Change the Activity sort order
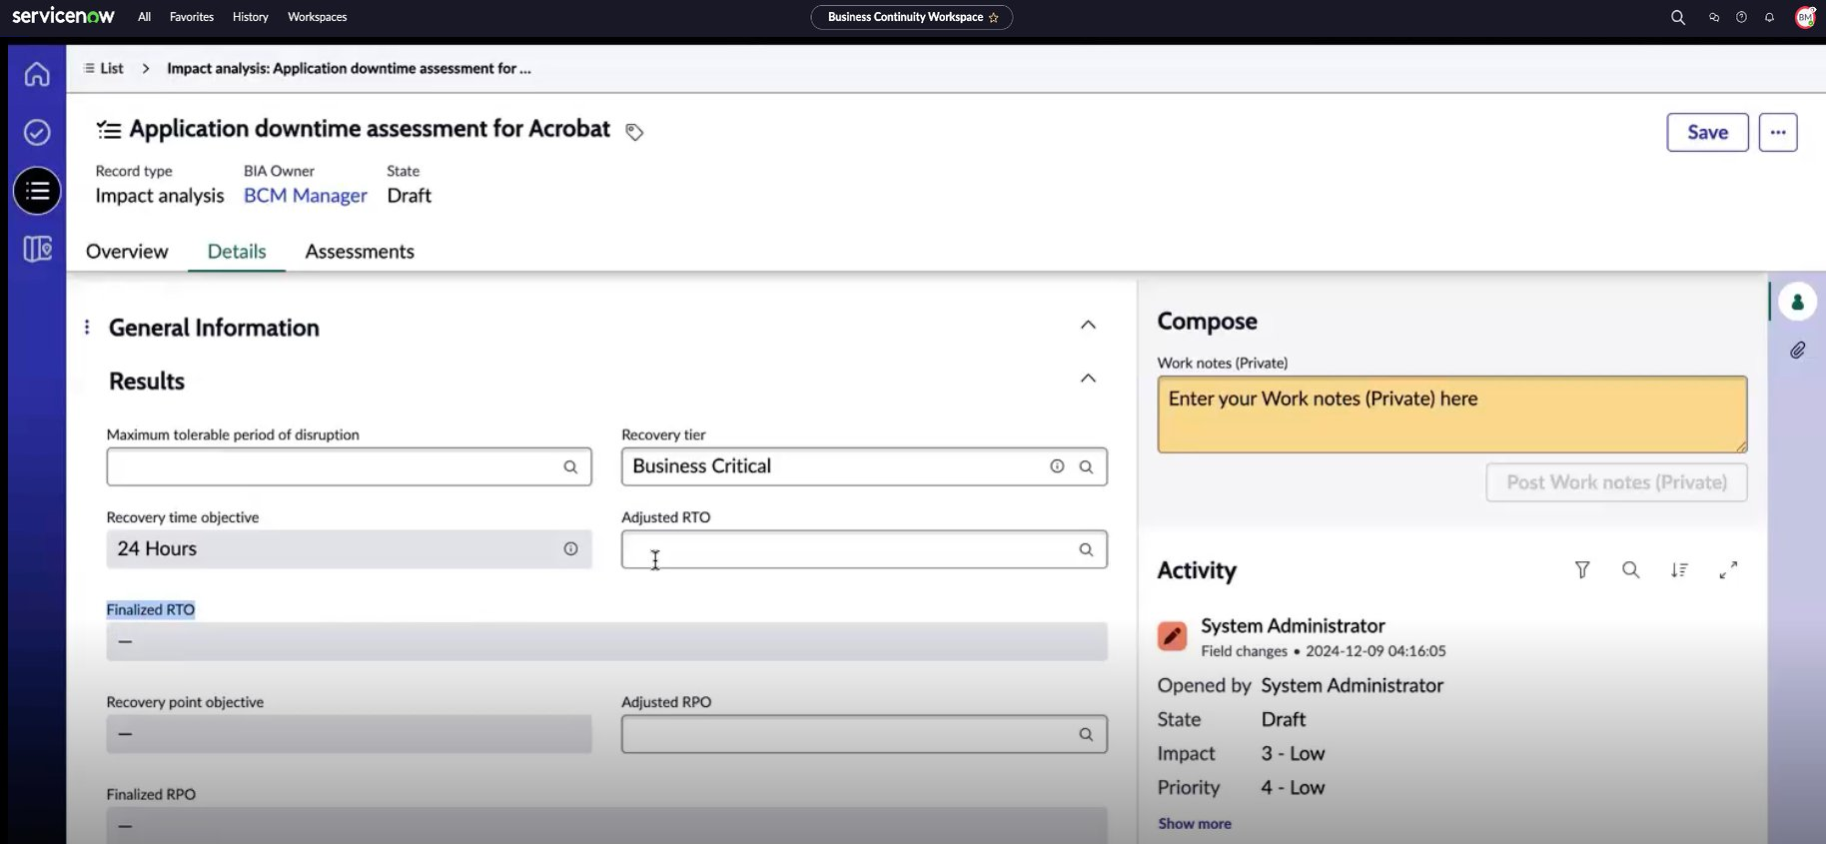1826x844 pixels. [1680, 569]
